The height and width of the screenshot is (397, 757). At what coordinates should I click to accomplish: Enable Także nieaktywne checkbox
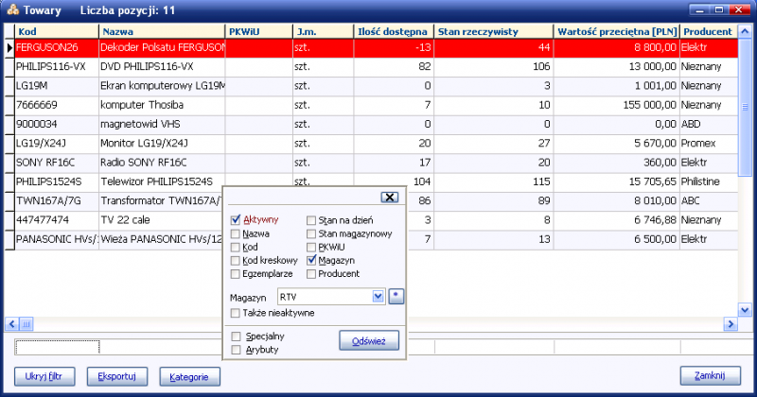click(235, 313)
